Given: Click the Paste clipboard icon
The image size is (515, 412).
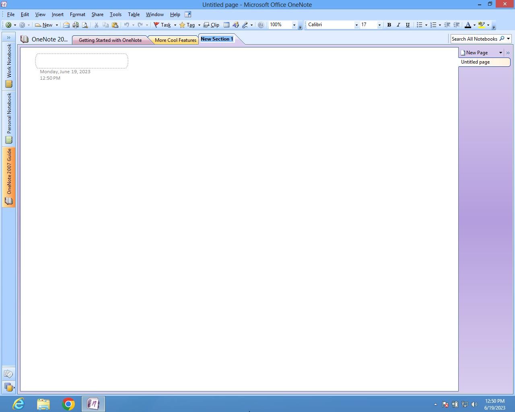Looking at the screenshot, I should pos(115,25).
